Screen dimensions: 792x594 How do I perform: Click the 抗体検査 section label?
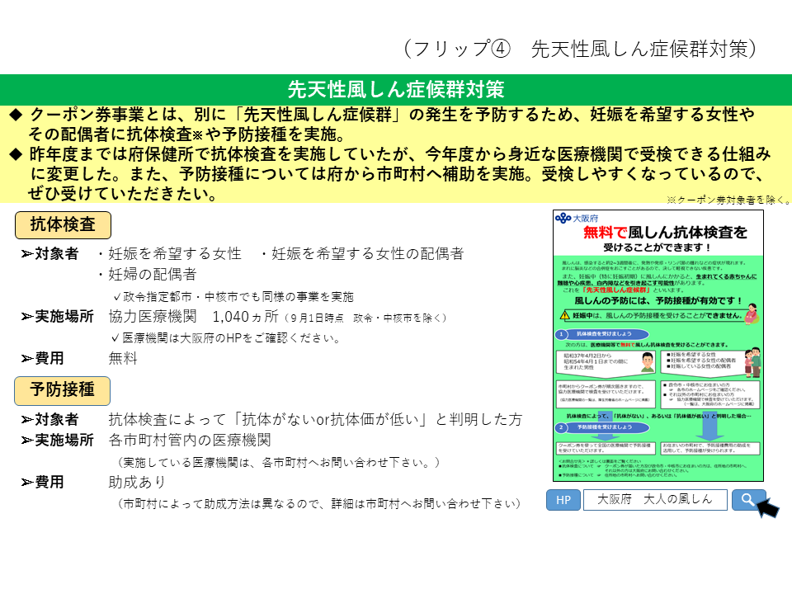[x=63, y=224]
